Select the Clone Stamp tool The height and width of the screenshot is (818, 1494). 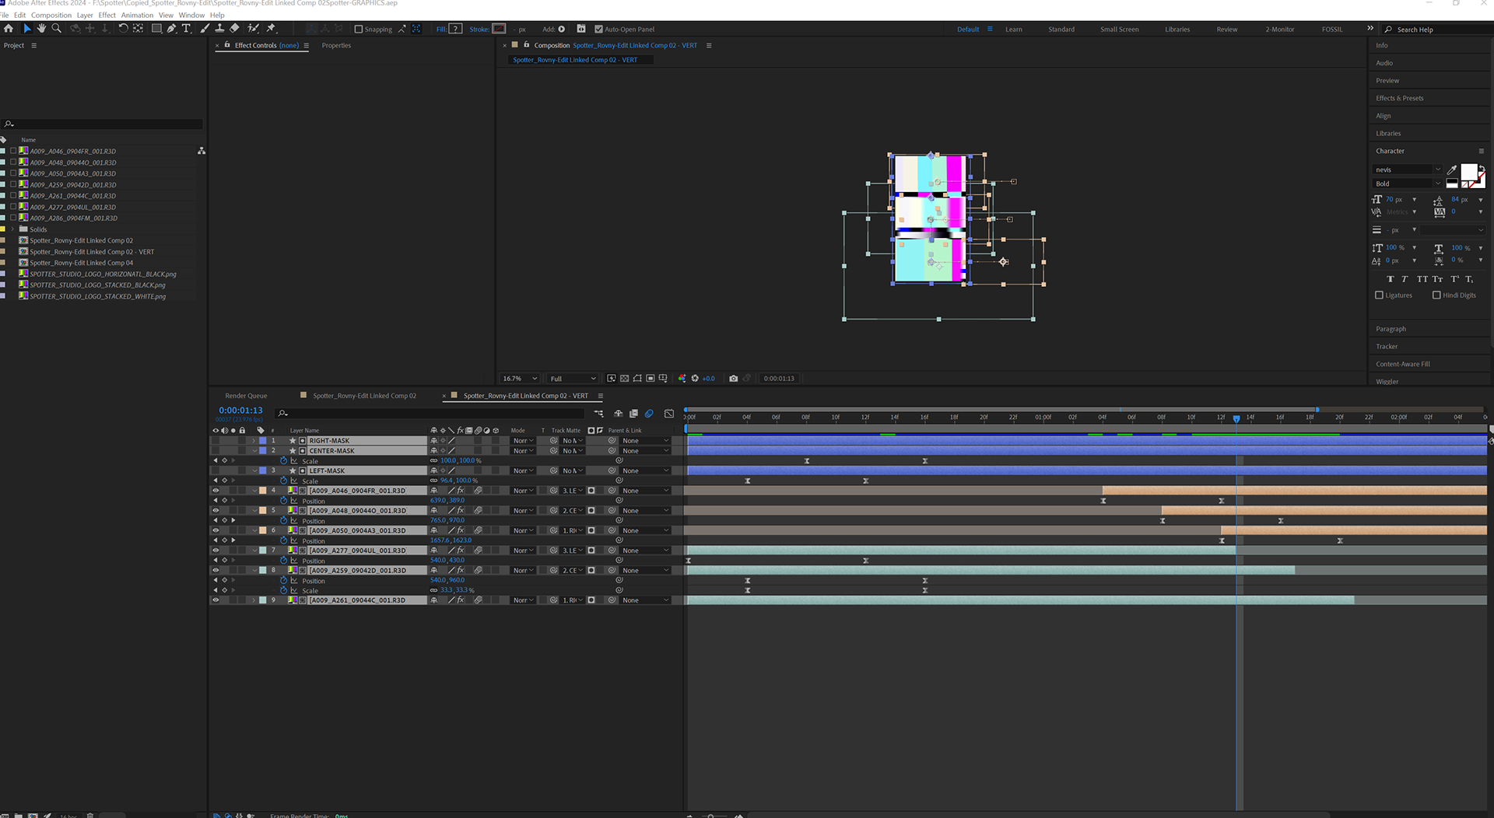pyautogui.click(x=219, y=29)
